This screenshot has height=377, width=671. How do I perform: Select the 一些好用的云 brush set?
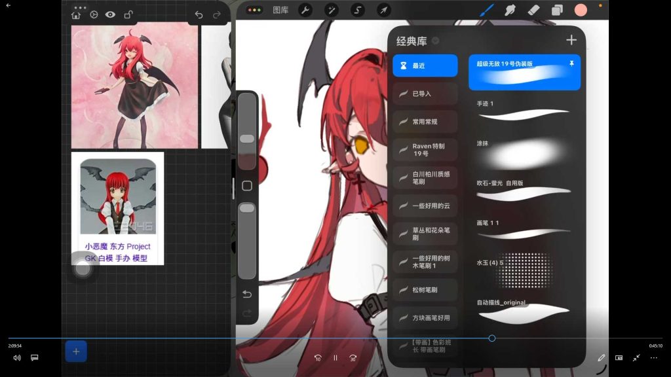425,206
